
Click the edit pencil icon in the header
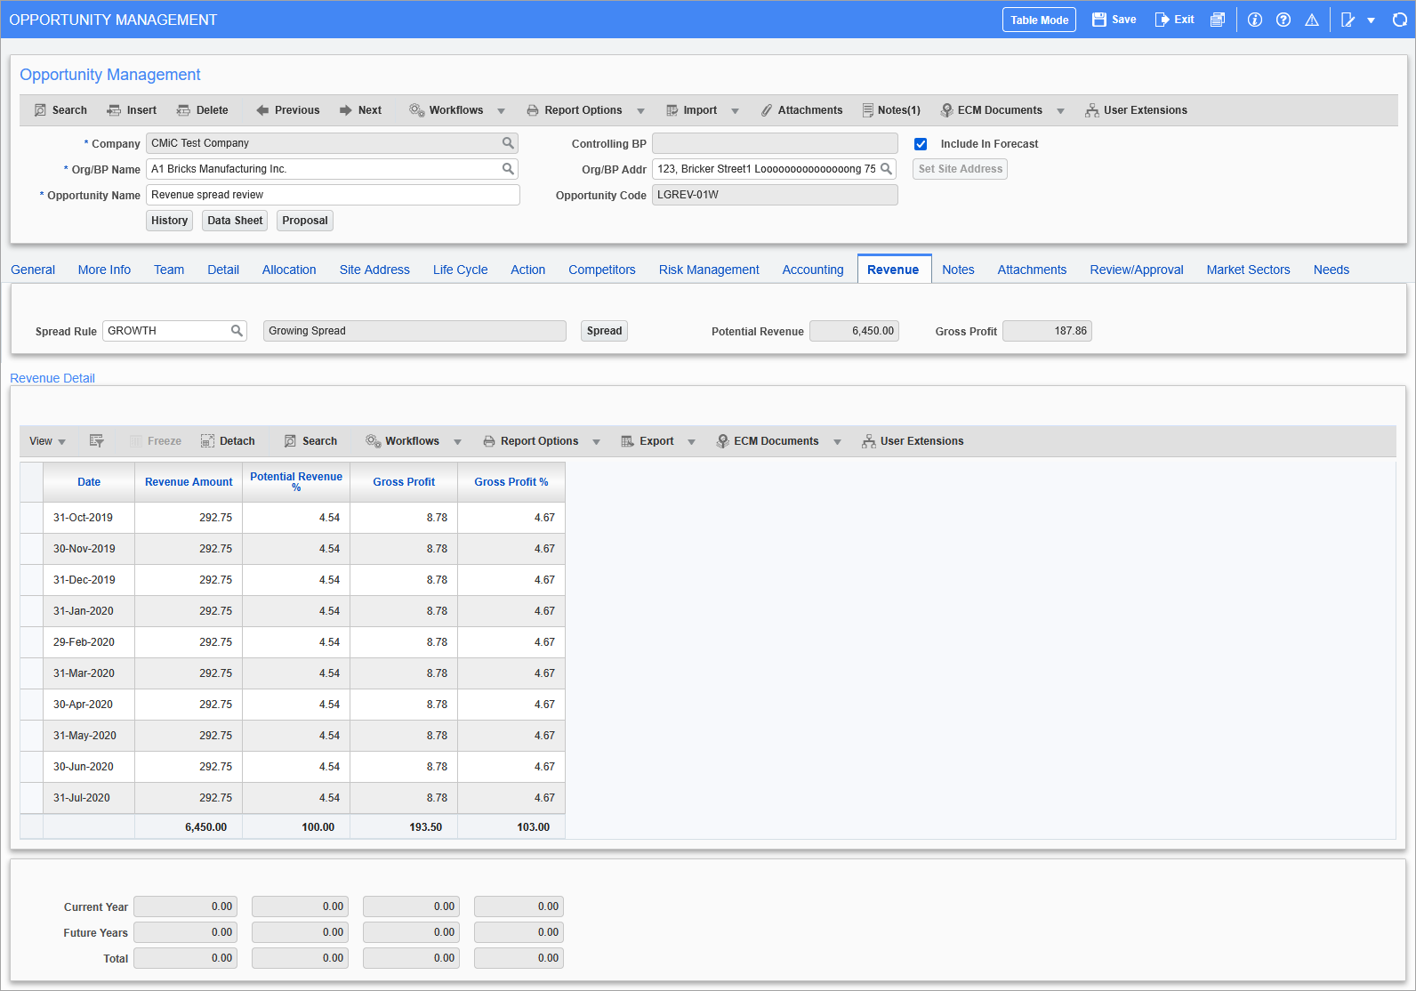pyautogui.click(x=1348, y=20)
